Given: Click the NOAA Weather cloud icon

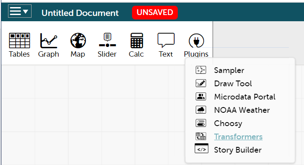Looking at the screenshot, I should [x=200, y=110].
